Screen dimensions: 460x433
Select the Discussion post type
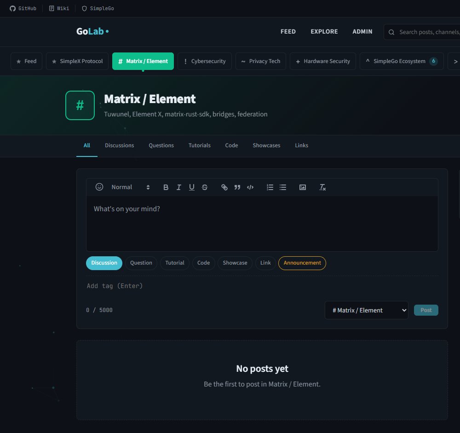[x=104, y=263]
